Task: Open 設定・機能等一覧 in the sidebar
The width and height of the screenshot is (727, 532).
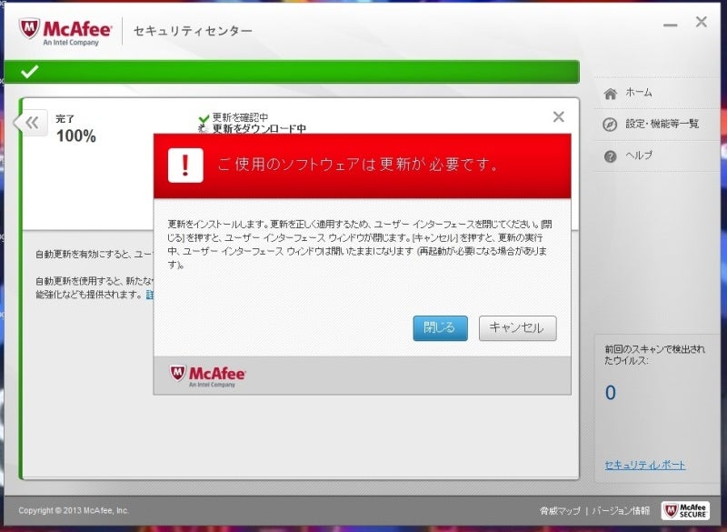Action: click(x=662, y=124)
